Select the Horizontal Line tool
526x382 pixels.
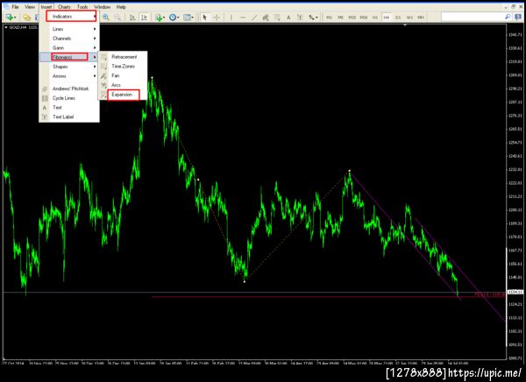[243, 18]
